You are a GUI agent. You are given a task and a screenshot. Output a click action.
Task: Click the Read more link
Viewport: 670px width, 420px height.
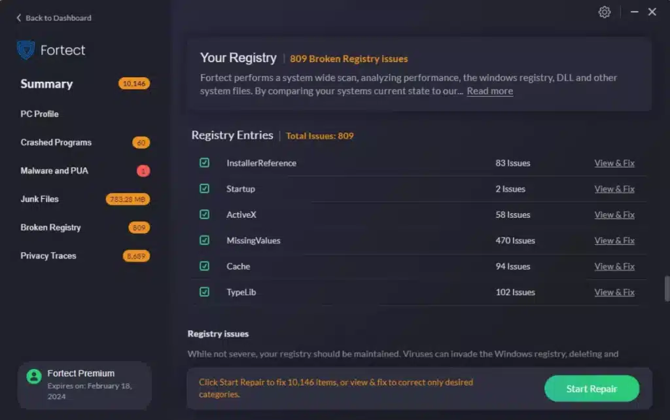pyautogui.click(x=489, y=91)
